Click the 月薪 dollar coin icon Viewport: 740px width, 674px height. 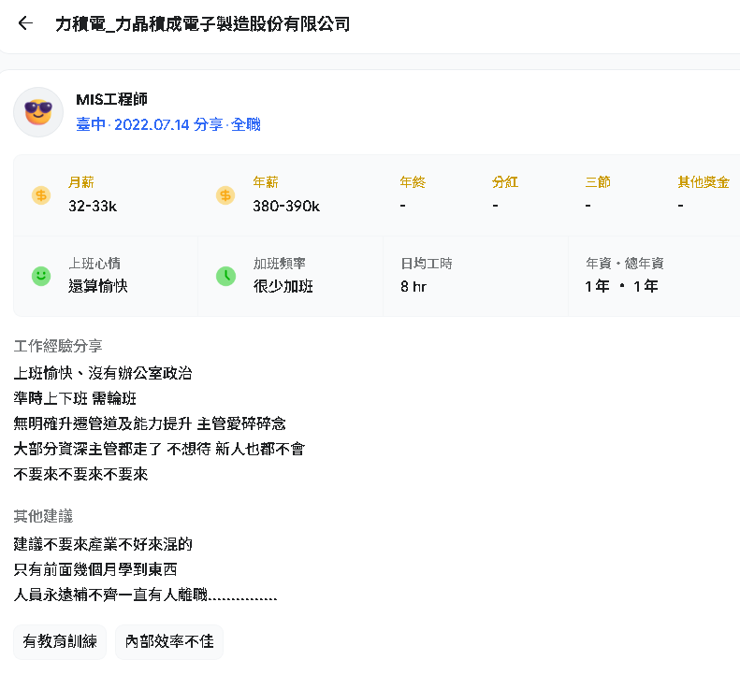click(41, 194)
